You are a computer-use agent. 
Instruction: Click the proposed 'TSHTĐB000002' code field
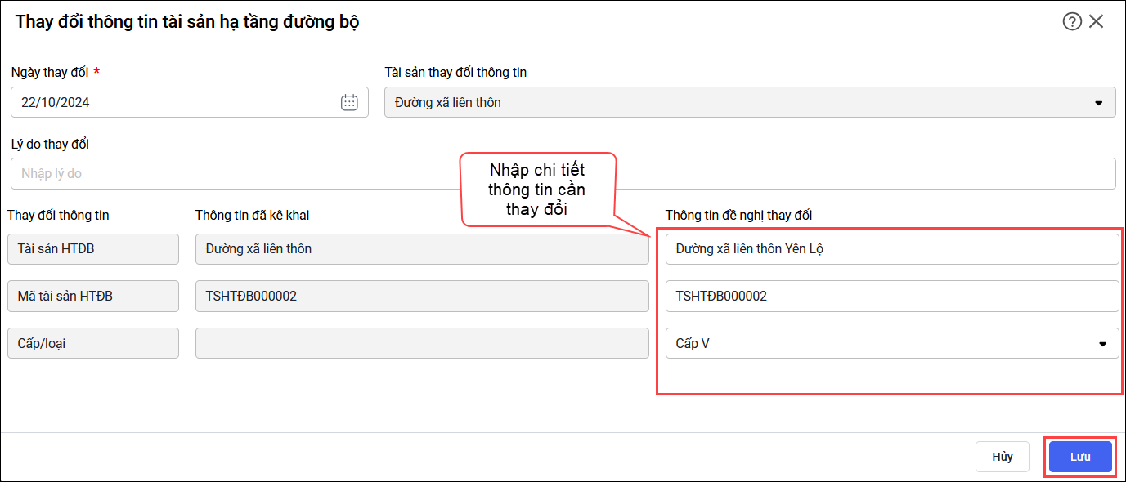click(891, 297)
